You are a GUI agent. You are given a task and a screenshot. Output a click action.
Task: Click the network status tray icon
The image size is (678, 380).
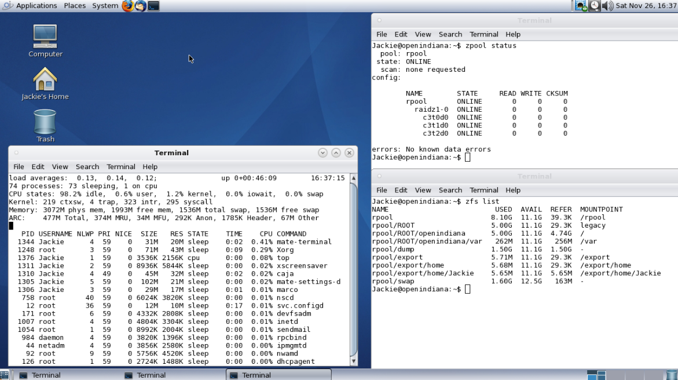pyautogui.click(x=581, y=6)
